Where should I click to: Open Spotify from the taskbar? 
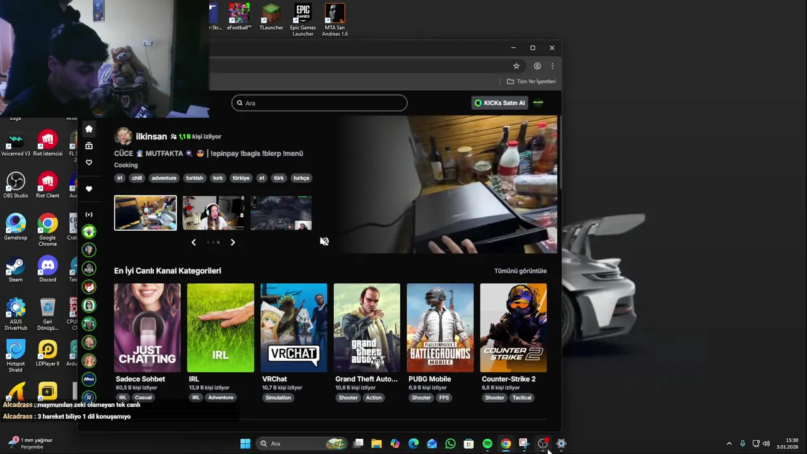click(x=487, y=444)
